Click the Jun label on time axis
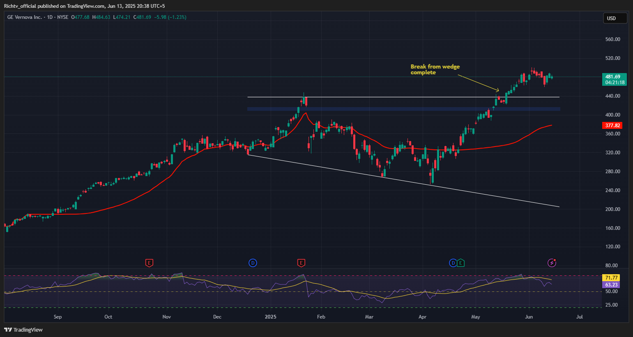The height and width of the screenshot is (337, 633). [x=529, y=317]
